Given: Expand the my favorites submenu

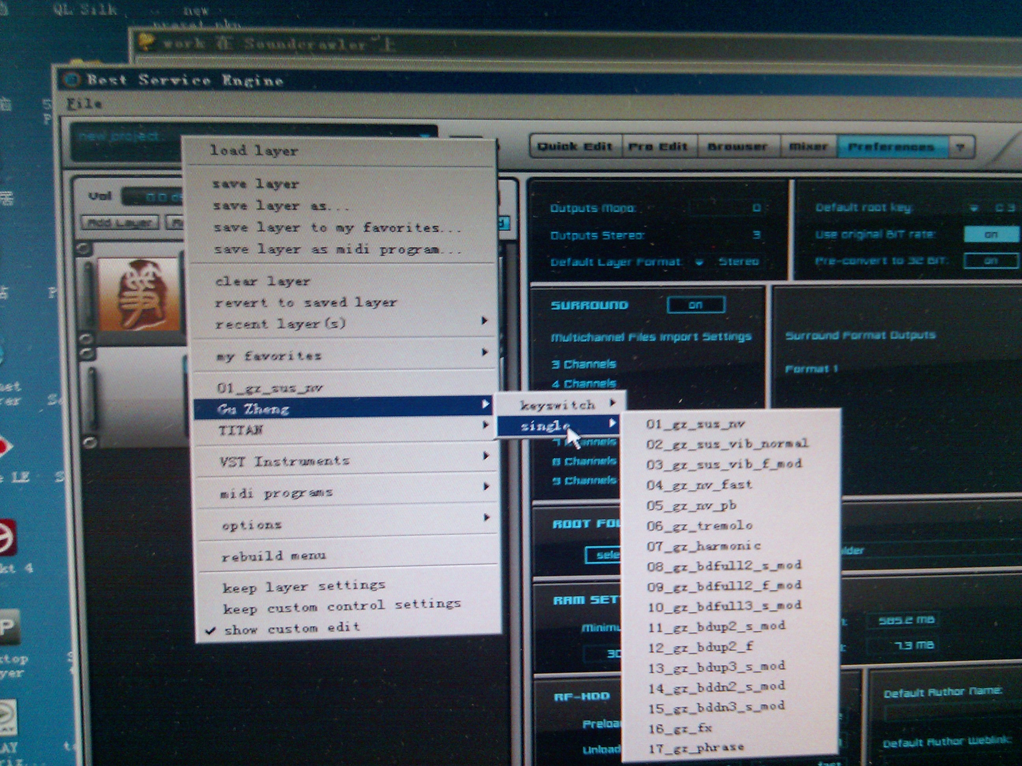Looking at the screenshot, I should tap(345, 355).
